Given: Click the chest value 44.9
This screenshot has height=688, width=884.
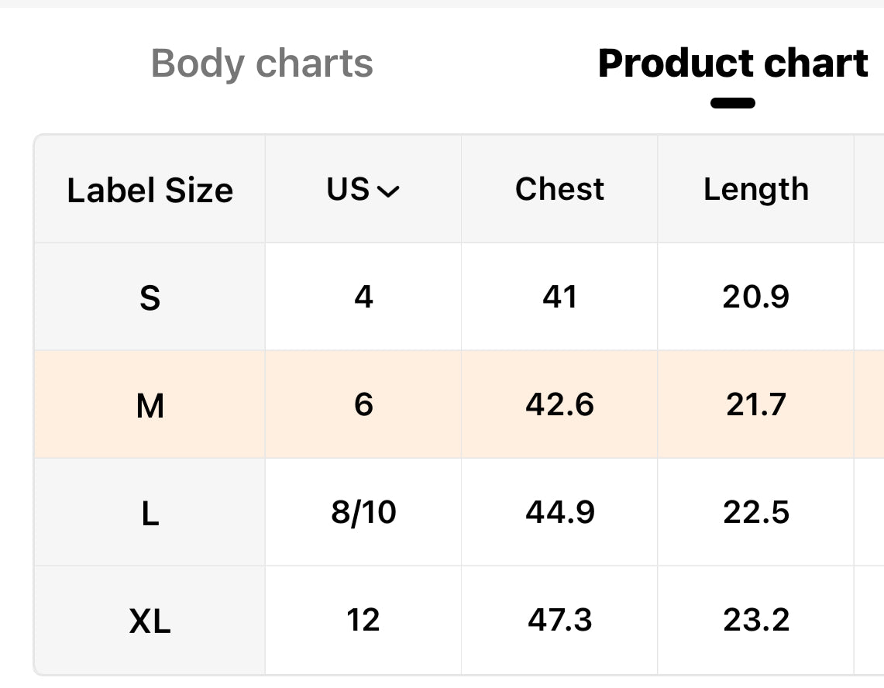Looking at the screenshot, I should [559, 512].
